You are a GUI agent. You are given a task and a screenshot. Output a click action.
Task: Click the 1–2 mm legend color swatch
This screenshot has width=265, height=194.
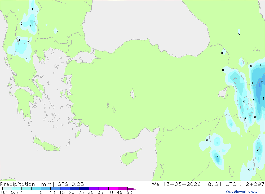point(26,189)
